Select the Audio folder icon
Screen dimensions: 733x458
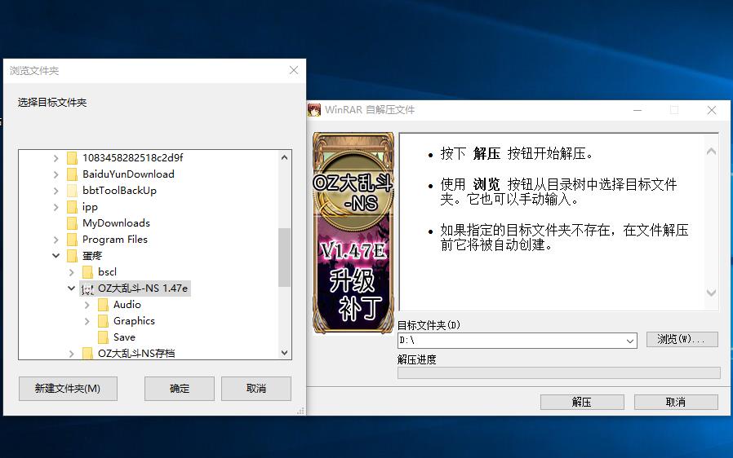103,305
